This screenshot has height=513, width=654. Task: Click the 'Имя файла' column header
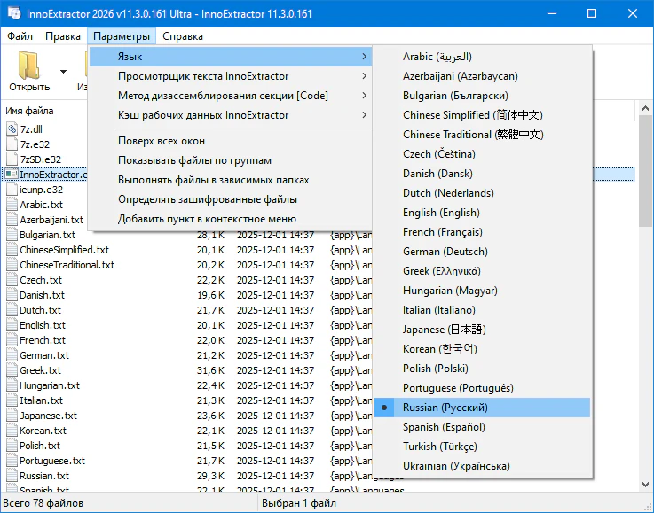[x=31, y=111]
